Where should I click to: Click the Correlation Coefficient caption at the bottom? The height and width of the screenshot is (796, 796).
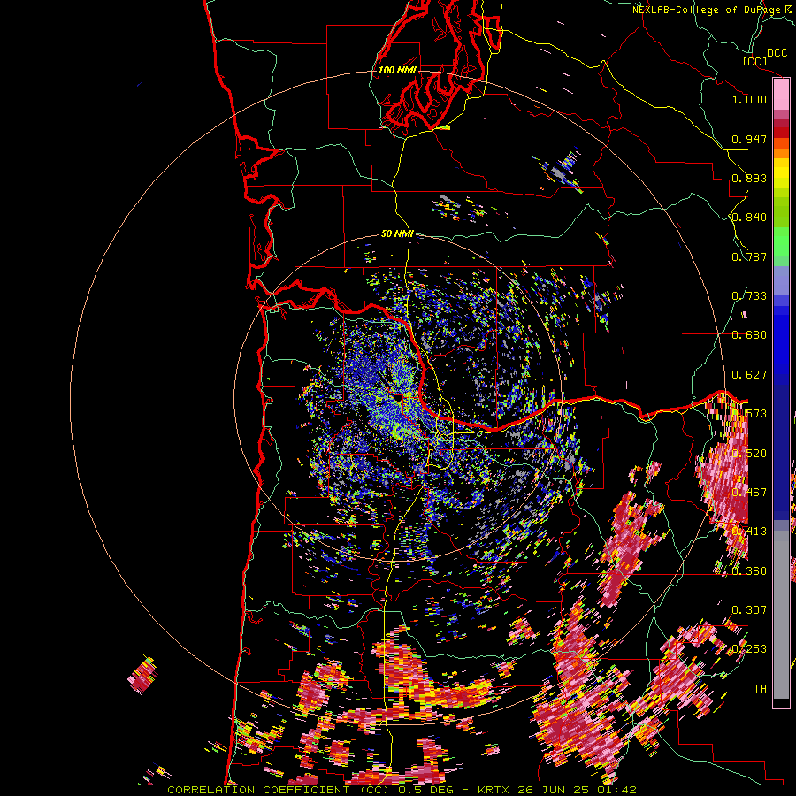(401, 790)
